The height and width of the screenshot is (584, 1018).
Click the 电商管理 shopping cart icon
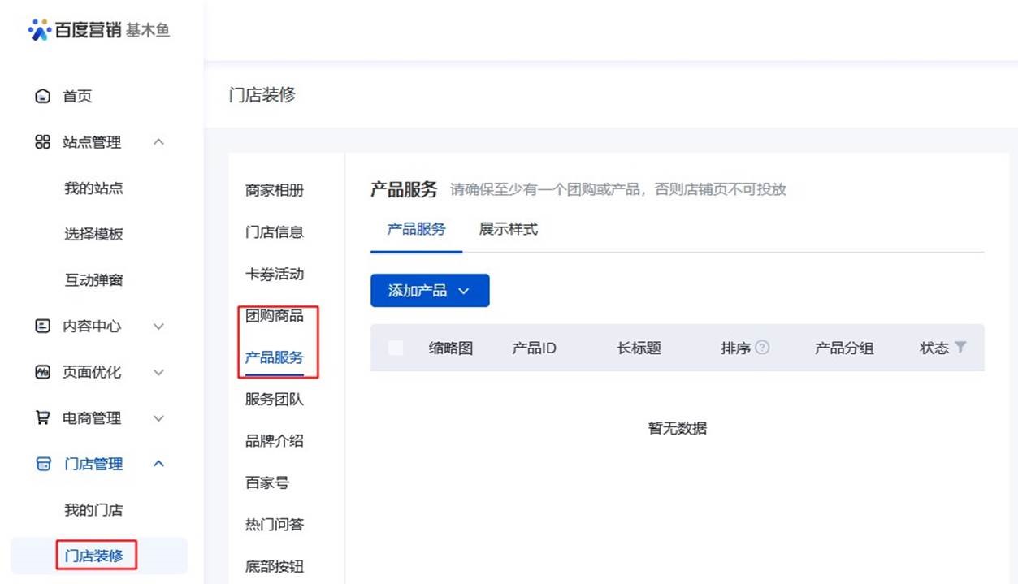click(x=42, y=417)
